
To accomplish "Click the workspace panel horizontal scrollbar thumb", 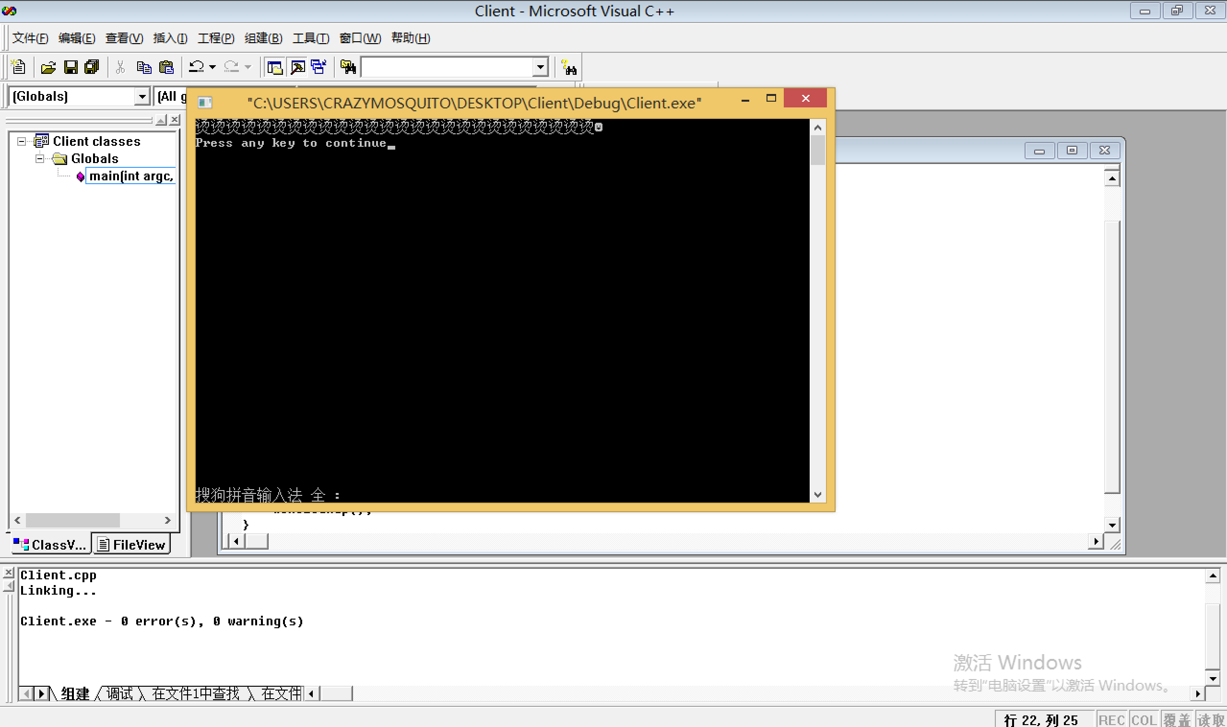I will coord(72,520).
